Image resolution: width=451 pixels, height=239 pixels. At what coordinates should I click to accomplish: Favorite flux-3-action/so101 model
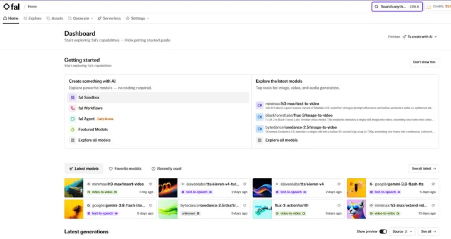[x=339, y=205]
